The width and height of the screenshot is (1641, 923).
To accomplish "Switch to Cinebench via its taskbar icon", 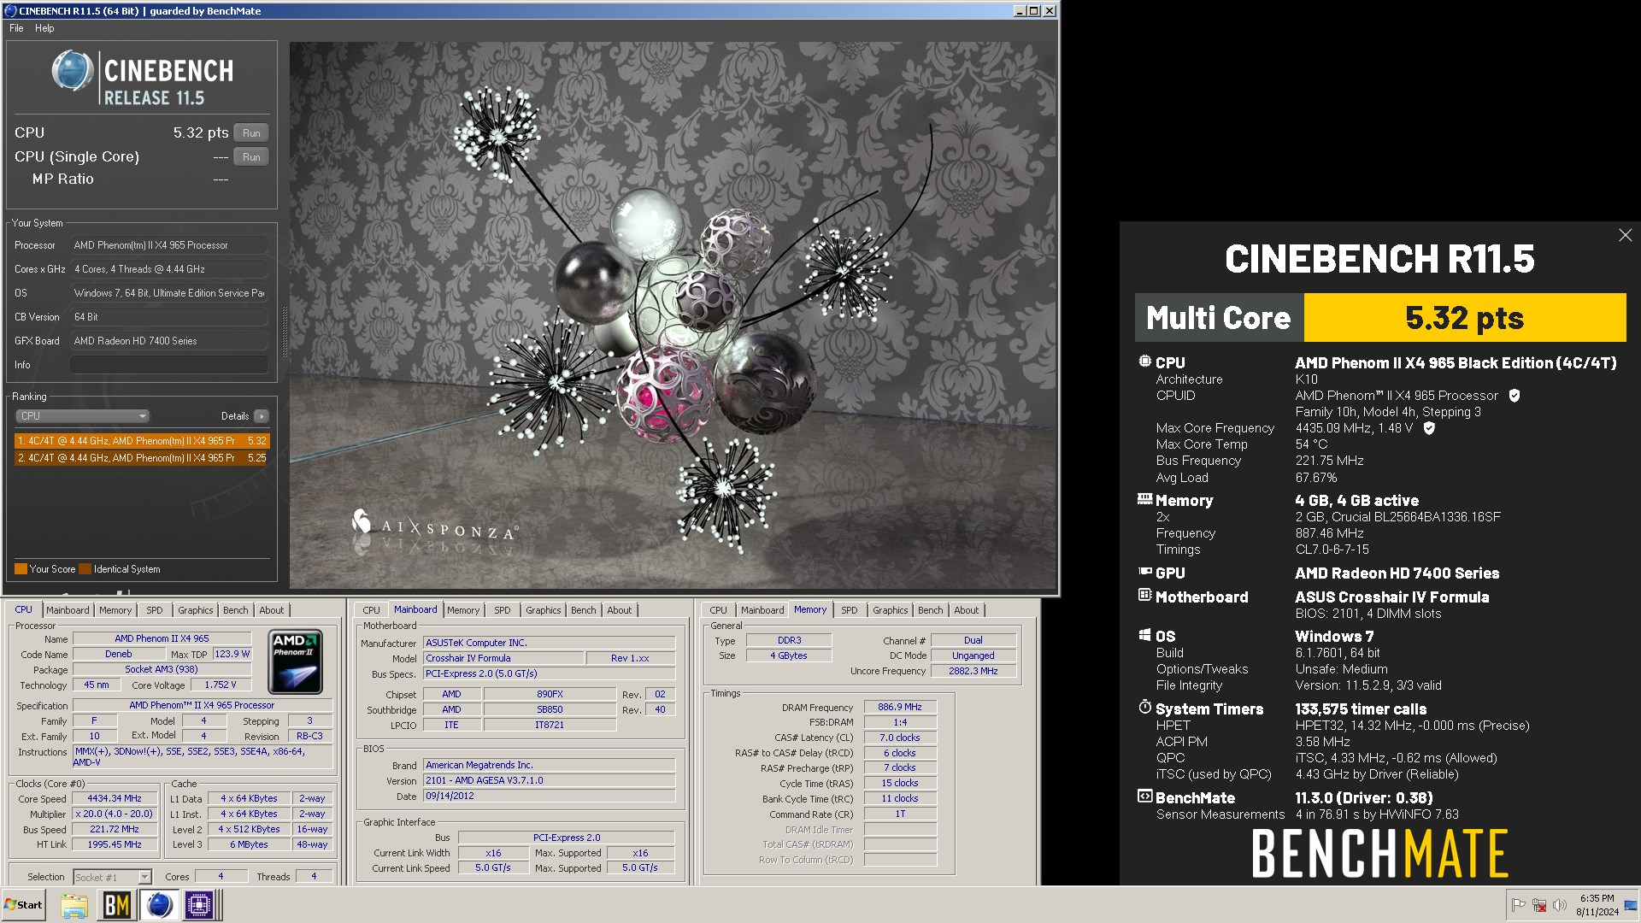I will click(x=159, y=906).
